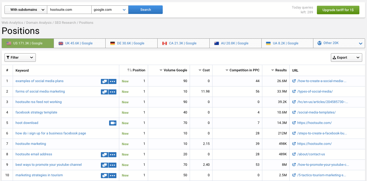The image size is (367, 181).
Task: Click chat icon for forms of social media marketing
Action: 104,92
